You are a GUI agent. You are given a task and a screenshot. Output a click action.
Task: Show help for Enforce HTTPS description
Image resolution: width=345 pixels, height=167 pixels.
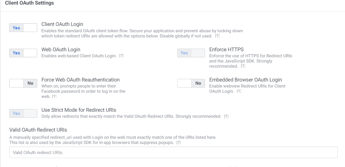(x=243, y=66)
